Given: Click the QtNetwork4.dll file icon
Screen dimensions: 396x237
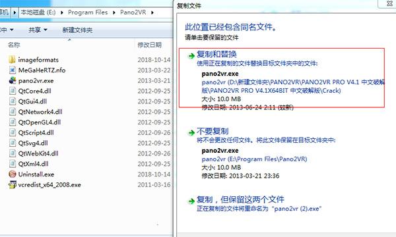Looking at the screenshot, I should pyautogui.click(x=13, y=111).
